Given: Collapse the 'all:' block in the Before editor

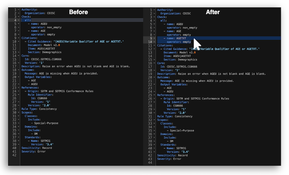Looking at the screenshot, I should [19, 20].
